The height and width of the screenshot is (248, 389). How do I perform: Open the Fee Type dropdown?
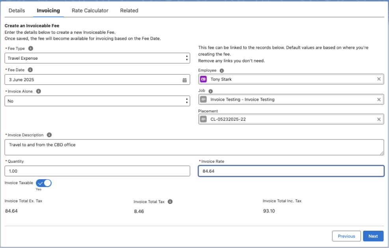[97, 58]
